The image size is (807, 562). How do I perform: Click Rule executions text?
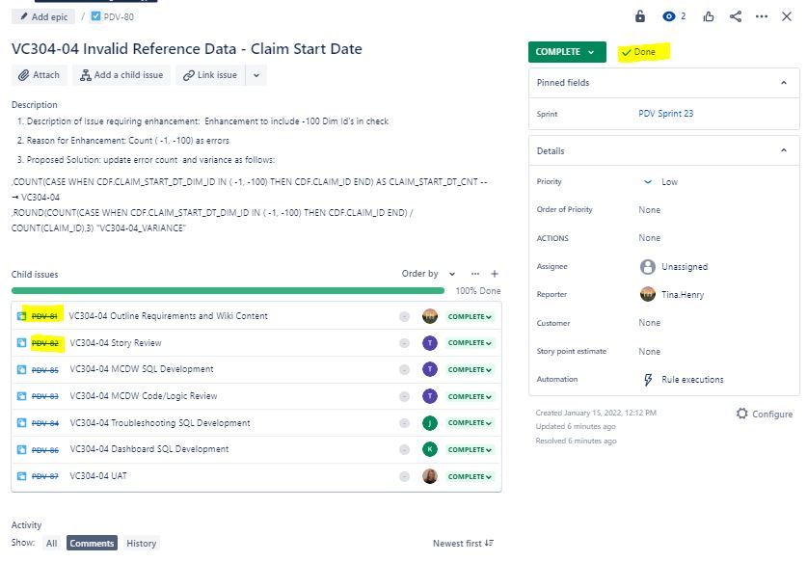tap(692, 380)
